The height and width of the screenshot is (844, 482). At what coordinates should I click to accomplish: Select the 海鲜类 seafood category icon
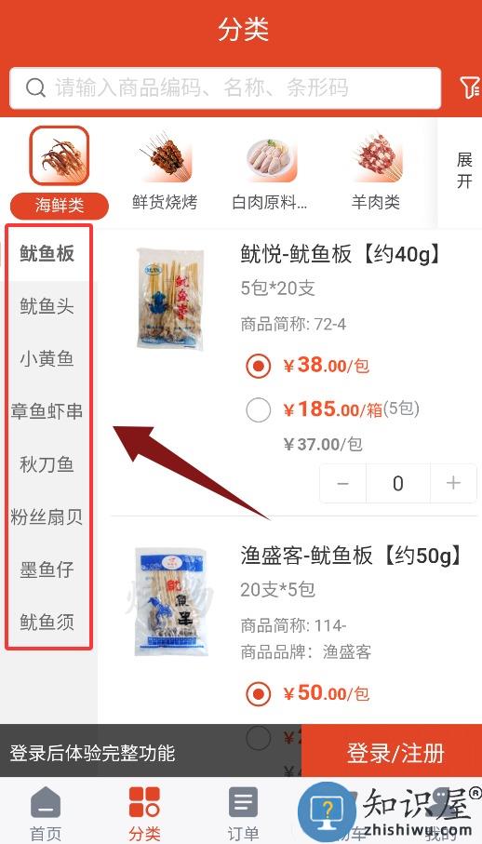pos(60,156)
